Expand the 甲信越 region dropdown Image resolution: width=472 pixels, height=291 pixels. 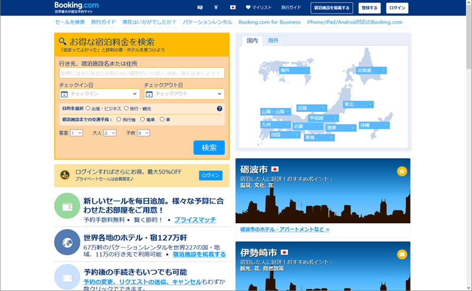coord(323,118)
